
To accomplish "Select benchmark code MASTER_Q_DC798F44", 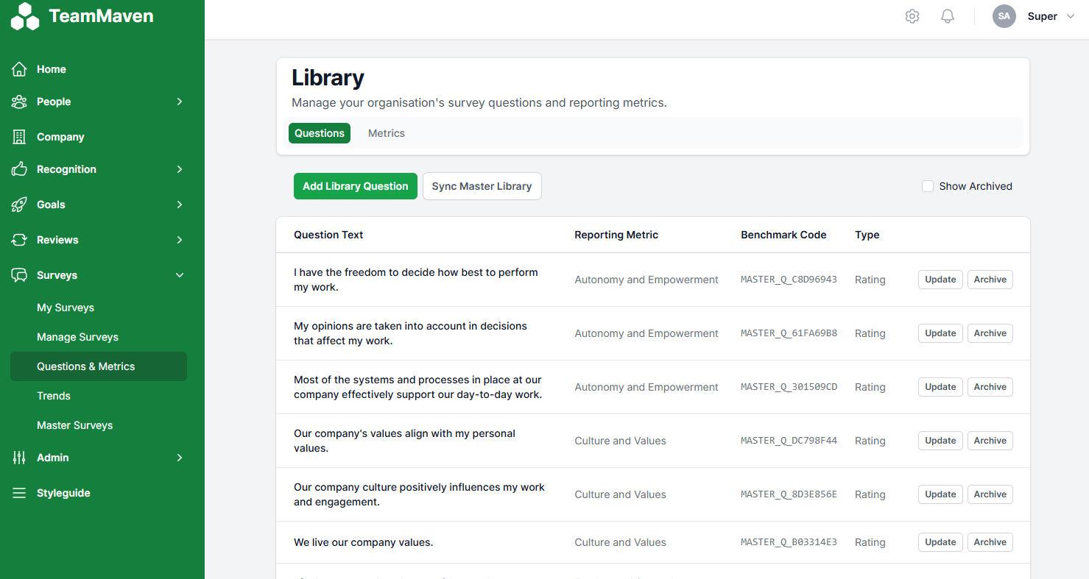I will pos(789,441).
